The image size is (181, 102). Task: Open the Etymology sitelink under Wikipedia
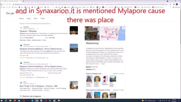pyautogui.click(x=23, y=40)
